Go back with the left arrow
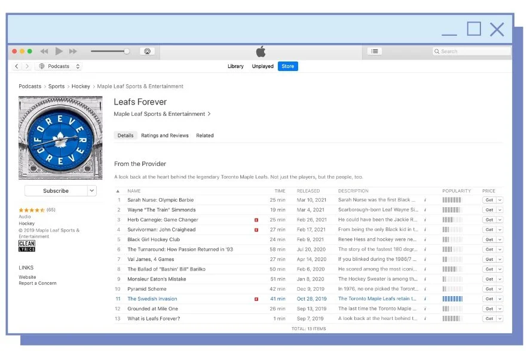This screenshot has height=351, width=527. pos(17,66)
